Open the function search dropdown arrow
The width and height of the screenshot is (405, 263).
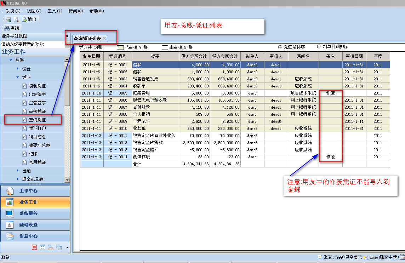click(67, 44)
